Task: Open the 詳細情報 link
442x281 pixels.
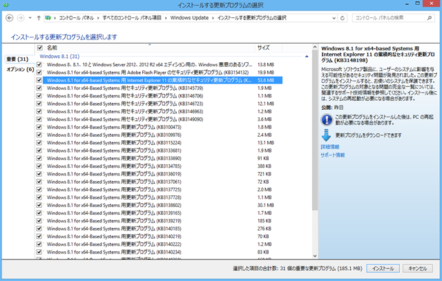Action: (x=330, y=147)
